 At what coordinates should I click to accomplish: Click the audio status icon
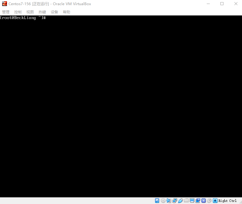(169, 200)
